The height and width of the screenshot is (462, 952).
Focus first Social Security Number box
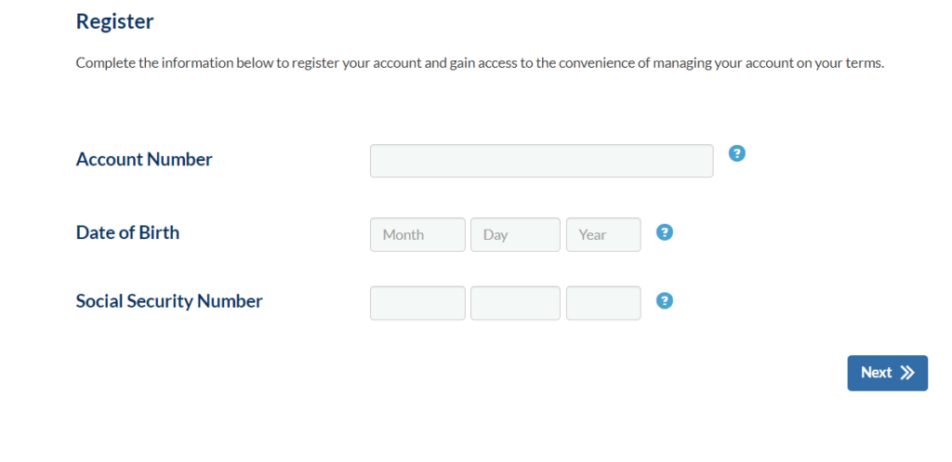(x=417, y=303)
